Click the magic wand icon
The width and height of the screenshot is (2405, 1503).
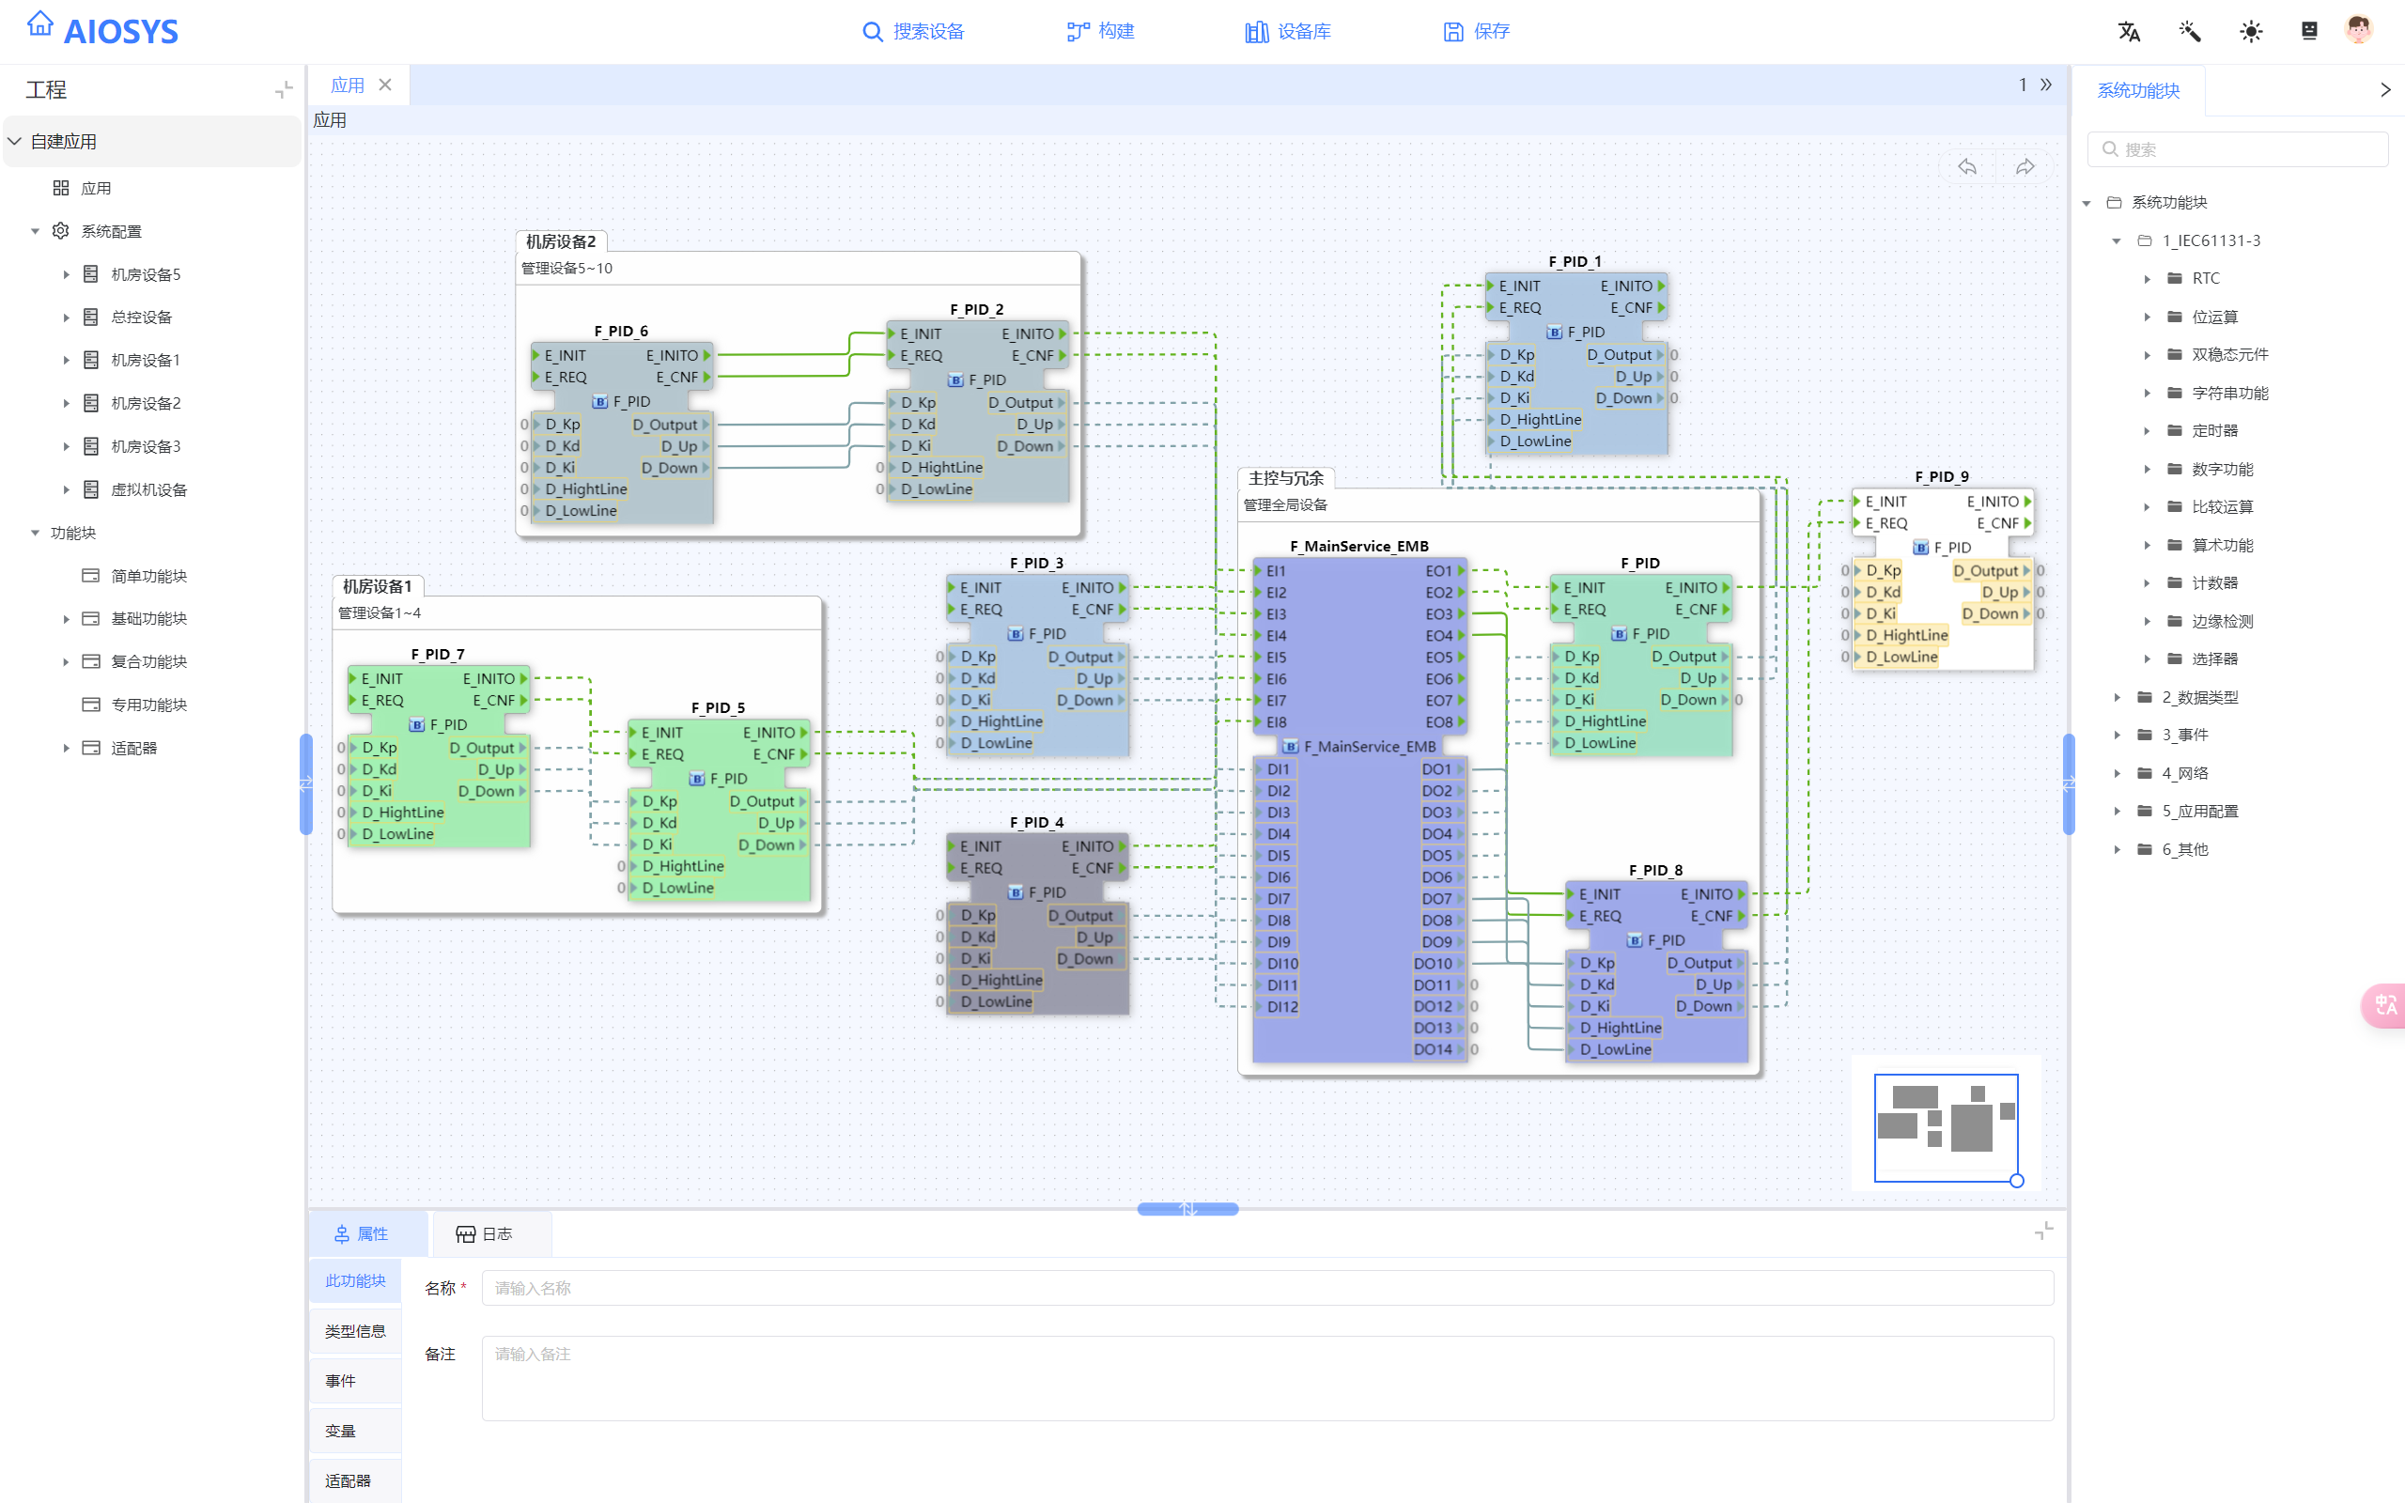[x=2189, y=32]
